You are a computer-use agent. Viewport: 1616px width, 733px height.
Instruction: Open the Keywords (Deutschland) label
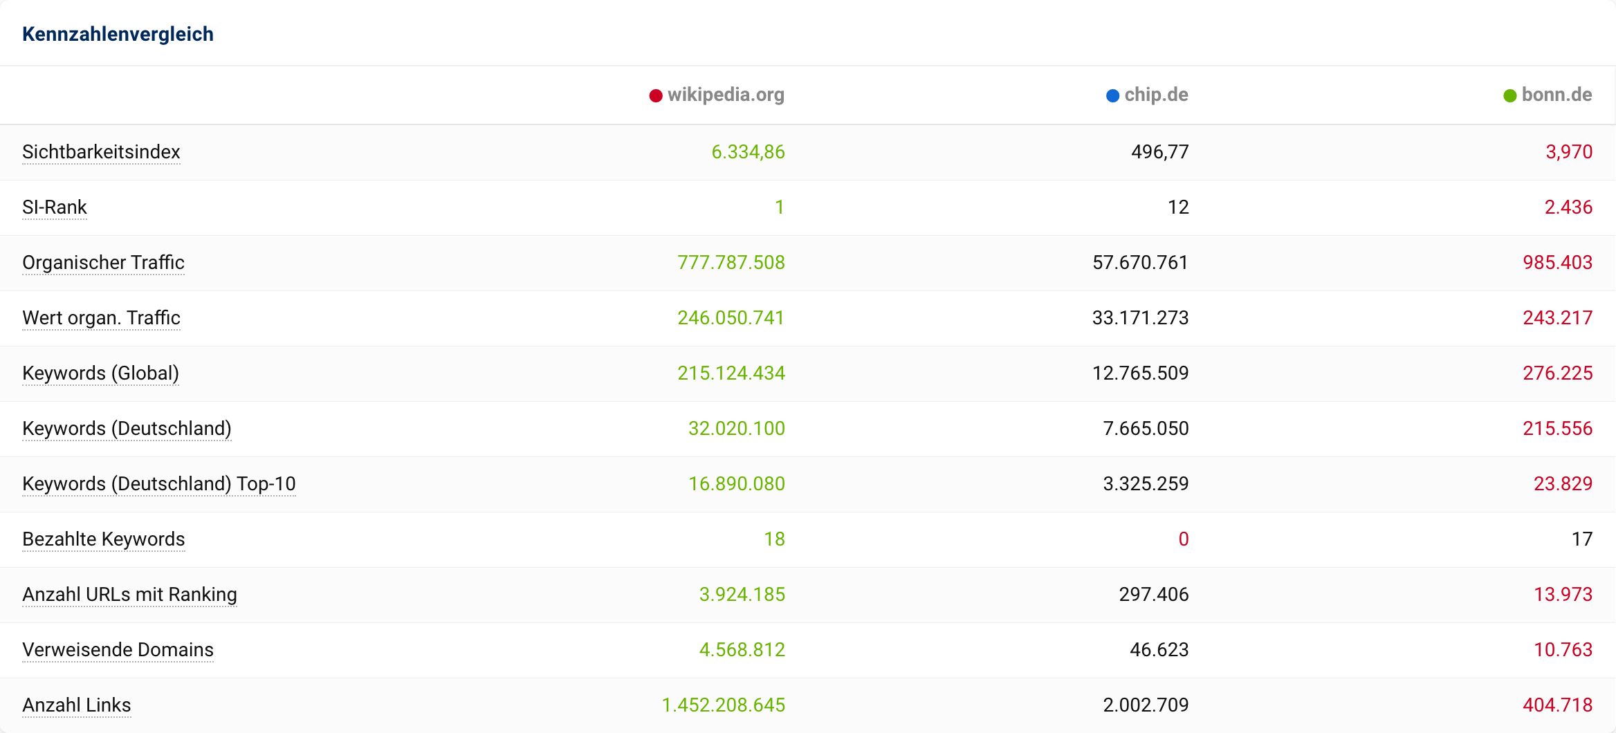pyautogui.click(x=127, y=429)
